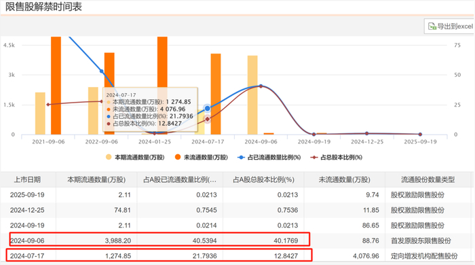Click the 74.81 table value
Image resolution: width=475 pixels, height=265 pixels.
pos(123,210)
